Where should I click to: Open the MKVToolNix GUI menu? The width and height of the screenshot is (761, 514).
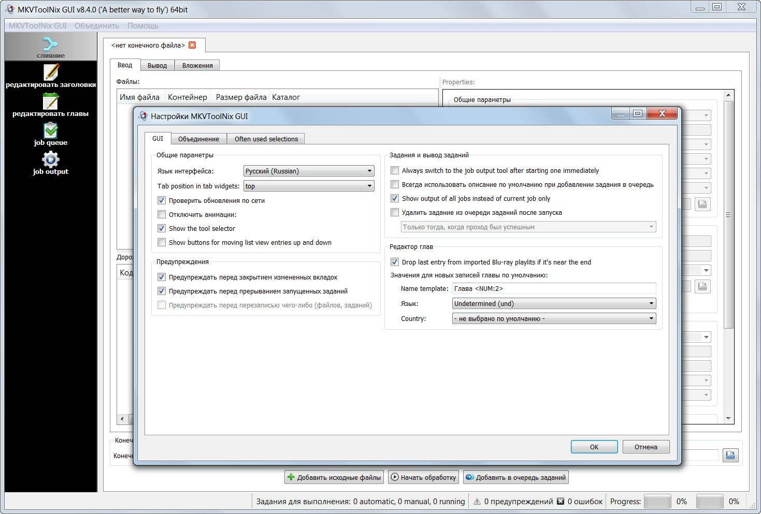pos(38,25)
